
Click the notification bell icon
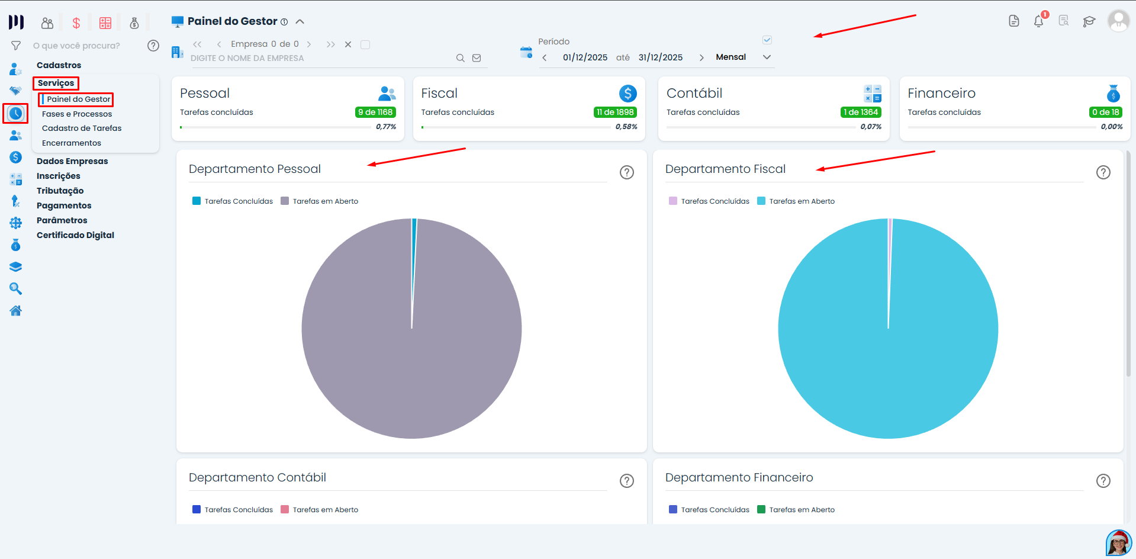pos(1038,22)
